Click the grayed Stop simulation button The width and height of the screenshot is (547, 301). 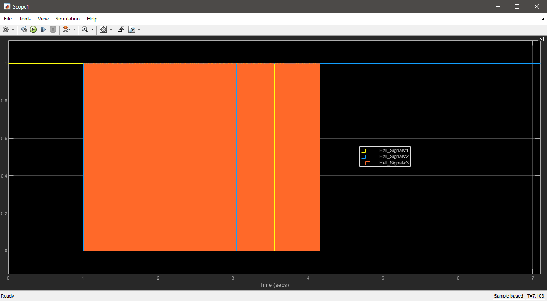[53, 29]
